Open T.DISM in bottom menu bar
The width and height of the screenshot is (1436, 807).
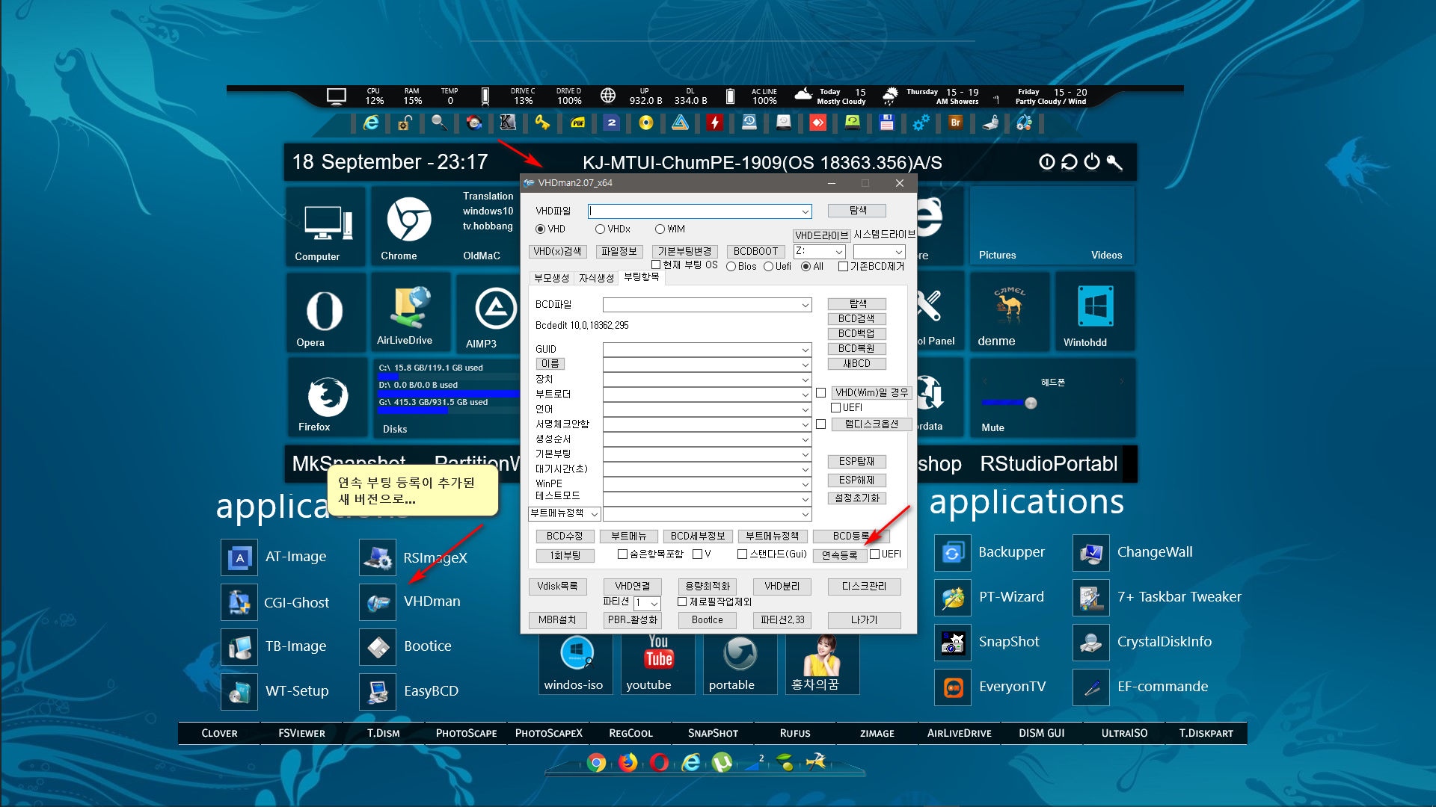click(383, 733)
